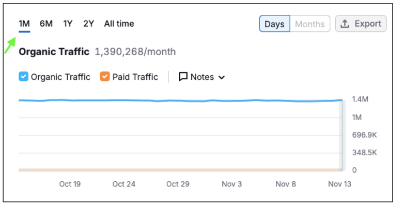Click the Export upload icon
The height and width of the screenshot is (204, 404).
[x=345, y=24]
